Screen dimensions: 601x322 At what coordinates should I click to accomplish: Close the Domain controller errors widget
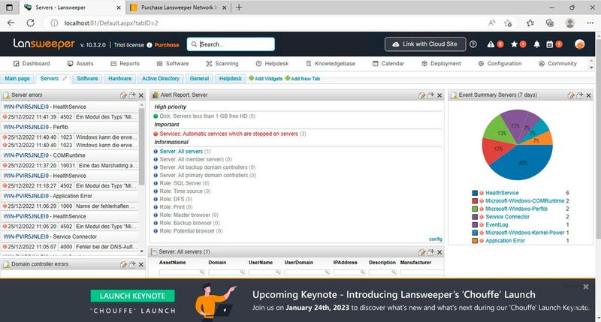tap(141, 264)
